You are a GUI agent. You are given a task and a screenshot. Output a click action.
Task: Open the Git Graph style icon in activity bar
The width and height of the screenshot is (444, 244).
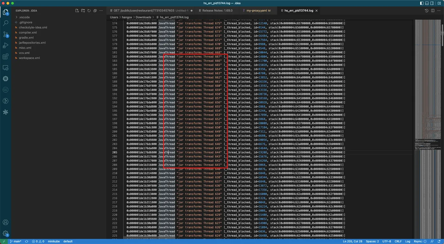click(5, 101)
